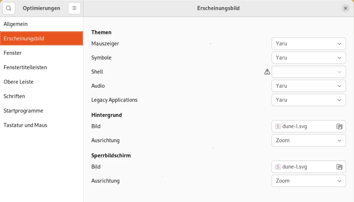This screenshot has width=354, height=202.
Task: Open the hamburger menu button
Action: click(74, 8)
